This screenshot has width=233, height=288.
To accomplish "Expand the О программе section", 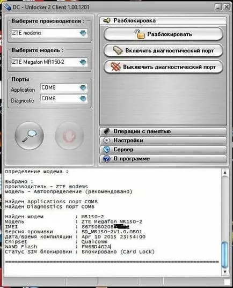I will pyautogui.click(x=163, y=159).
